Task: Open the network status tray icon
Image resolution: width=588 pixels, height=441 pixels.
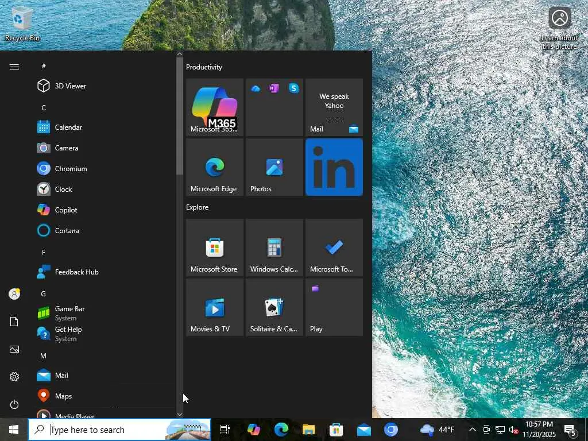Action: coord(500,430)
